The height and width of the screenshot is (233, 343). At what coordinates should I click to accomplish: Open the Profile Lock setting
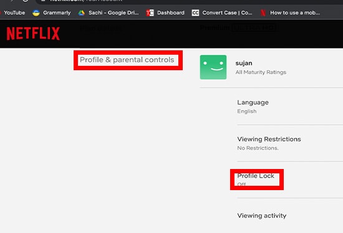pyautogui.click(x=256, y=176)
